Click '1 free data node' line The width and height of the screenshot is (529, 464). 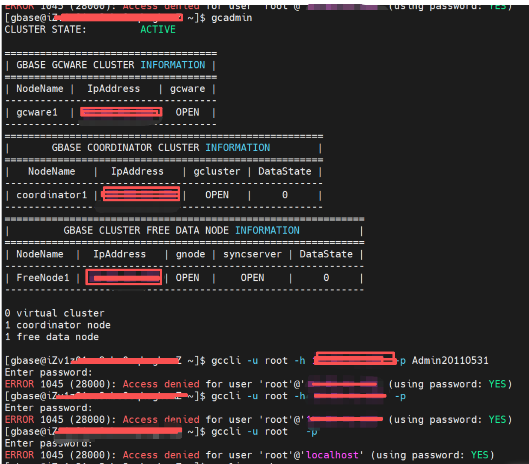click(x=52, y=337)
